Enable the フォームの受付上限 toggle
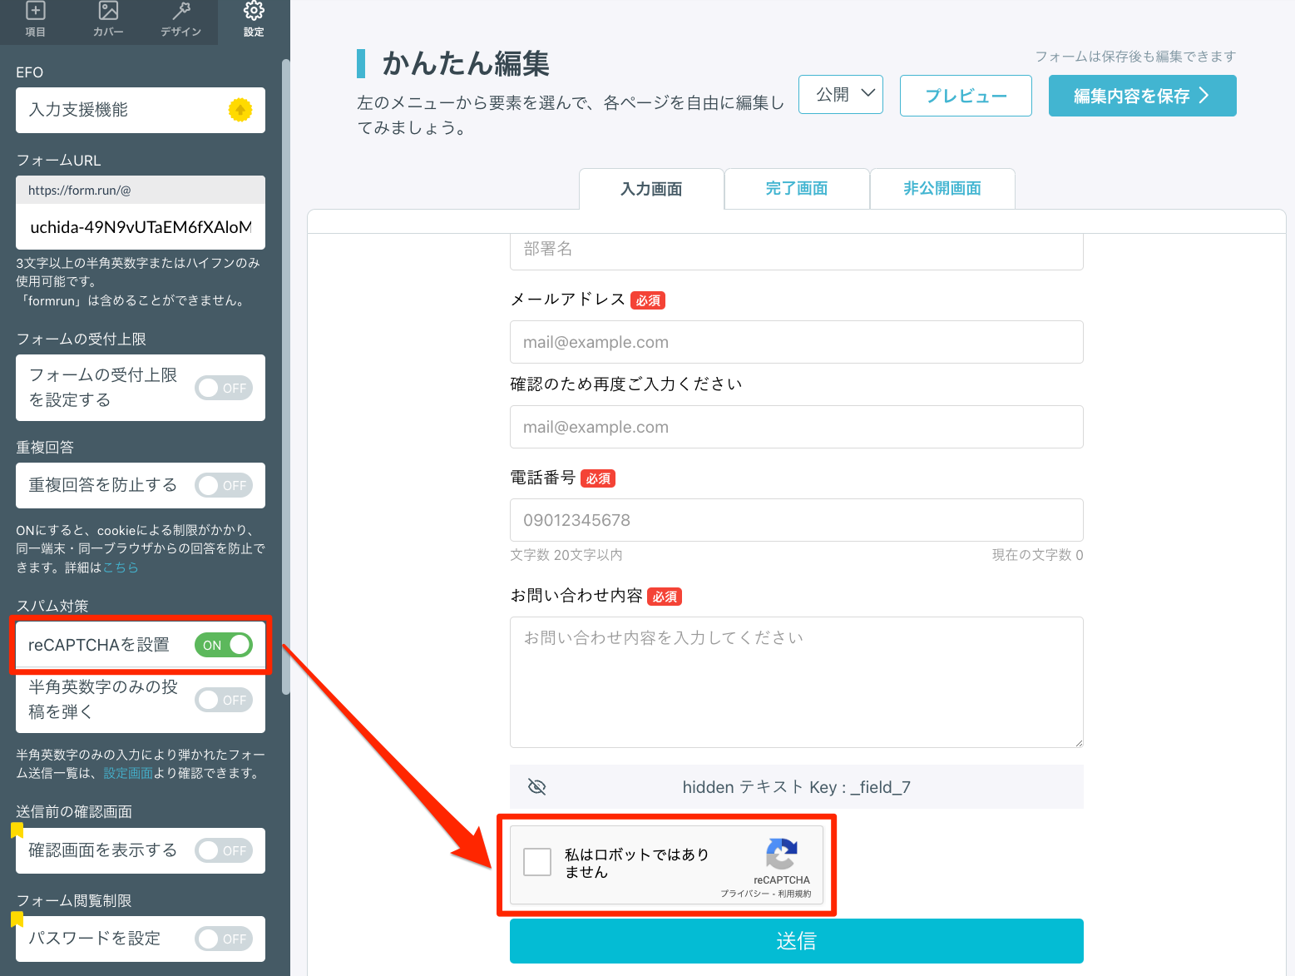This screenshot has width=1295, height=976. (224, 388)
